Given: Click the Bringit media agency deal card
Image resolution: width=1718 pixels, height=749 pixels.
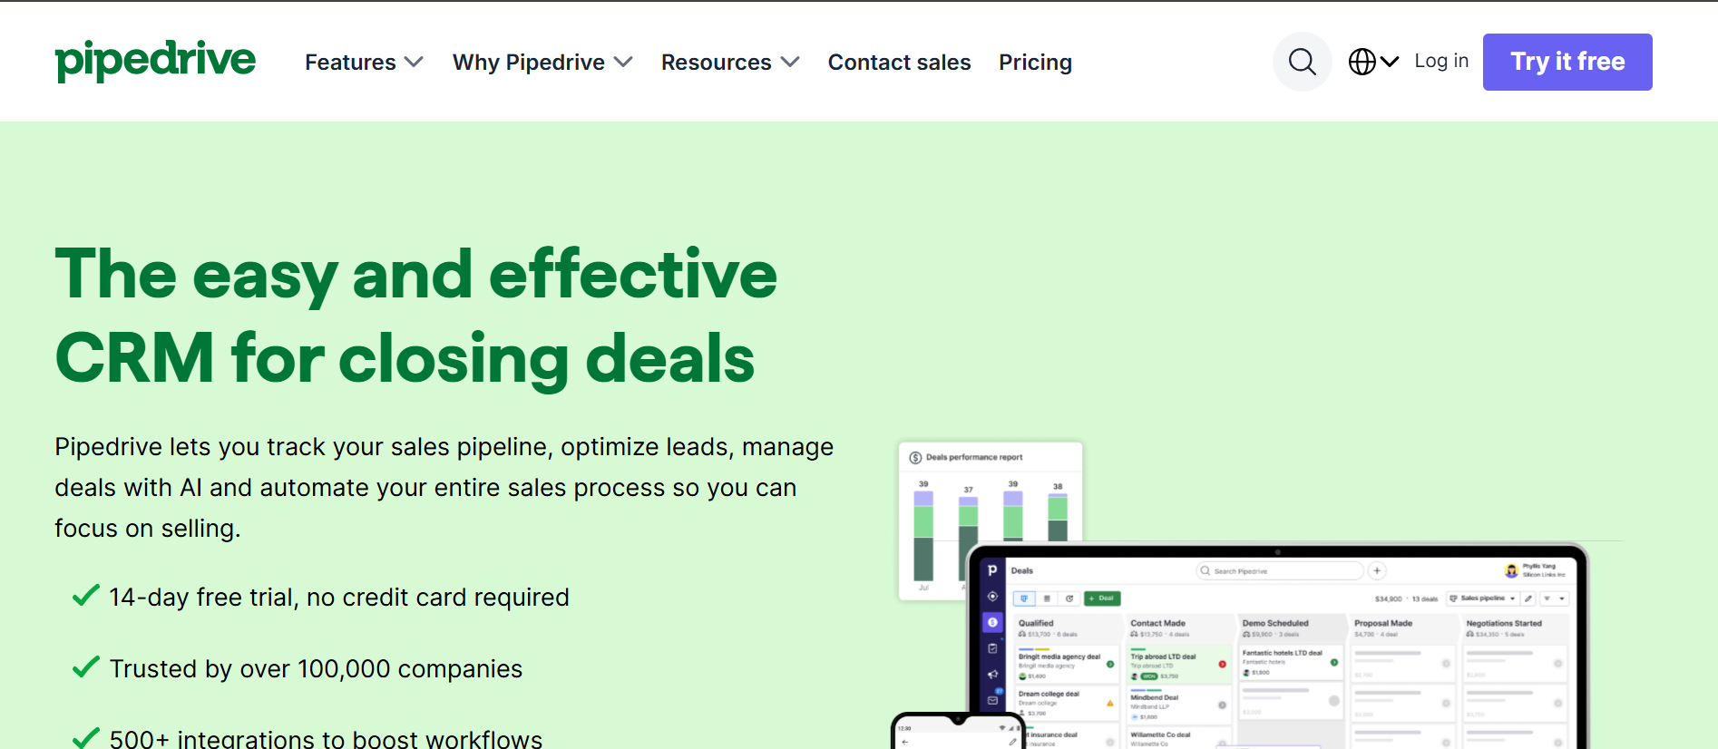Looking at the screenshot, I should pyautogui.click(x=1067, y=666).
